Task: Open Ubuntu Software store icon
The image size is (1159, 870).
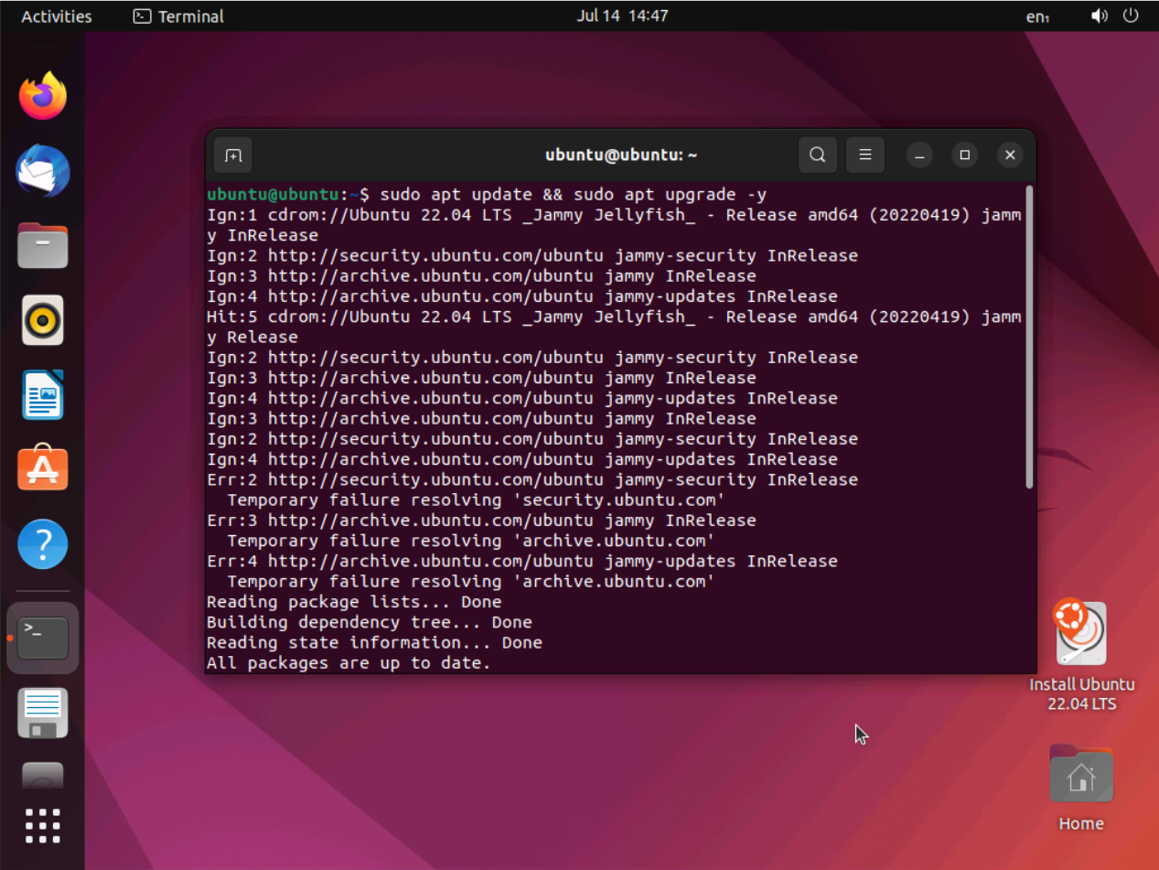Action: click(43, 469)
